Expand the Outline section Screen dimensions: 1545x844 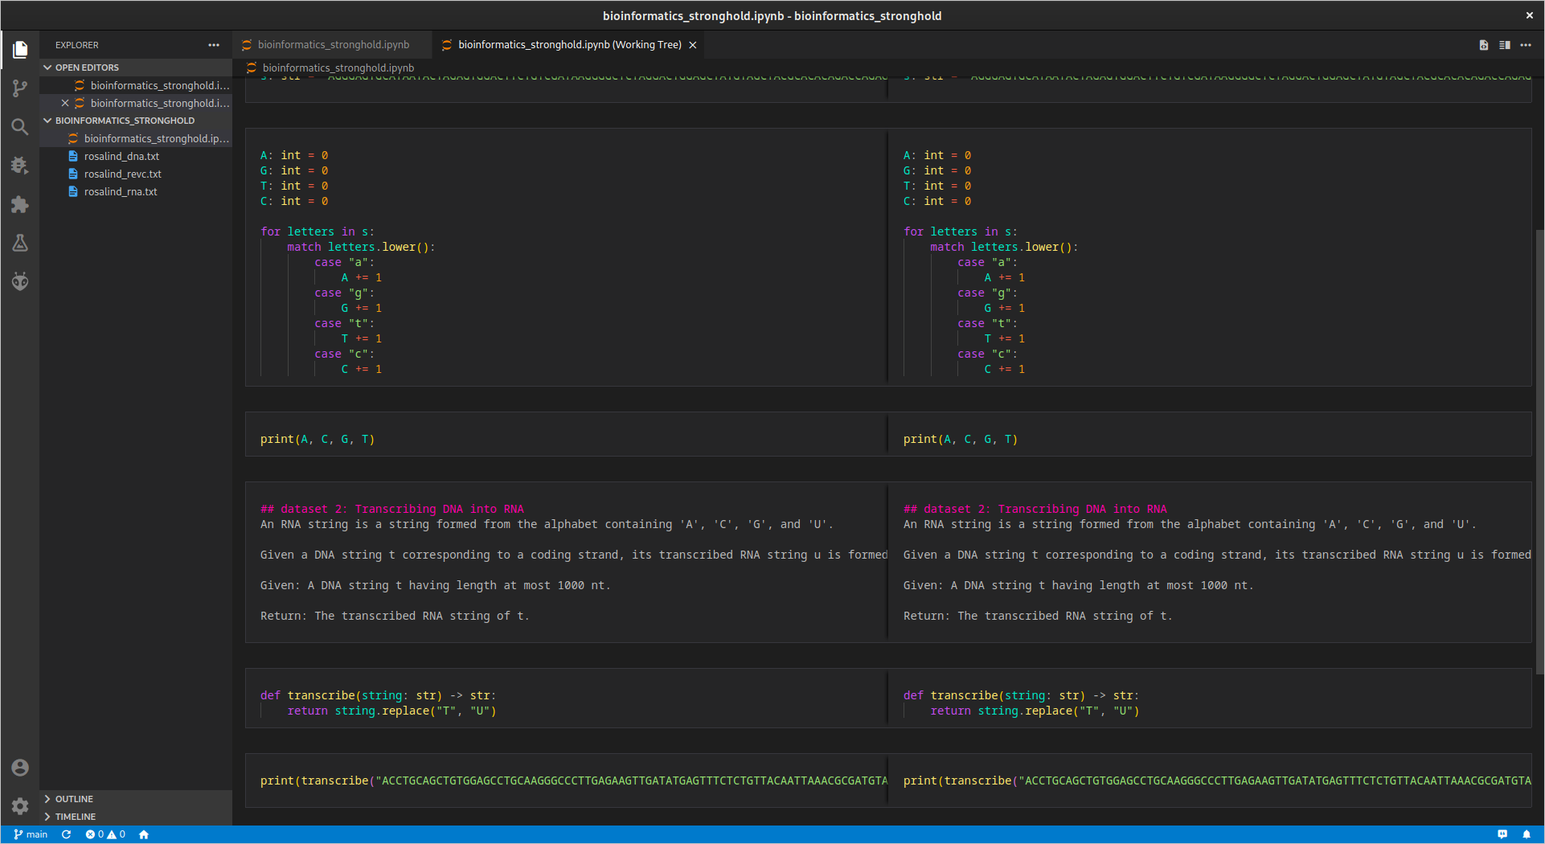point(137,799)
